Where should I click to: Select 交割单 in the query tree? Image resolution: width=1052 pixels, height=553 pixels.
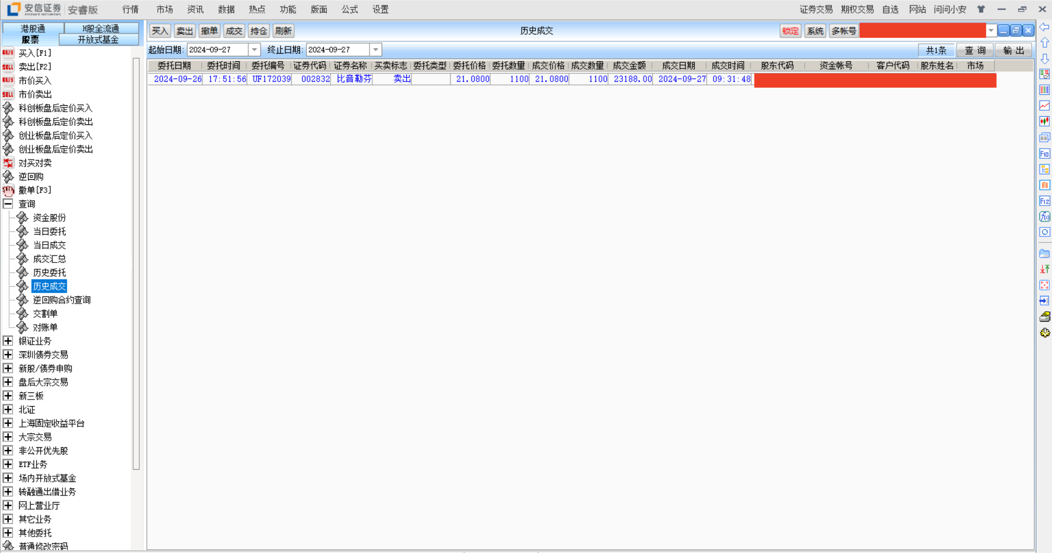(x=45, y=313)
